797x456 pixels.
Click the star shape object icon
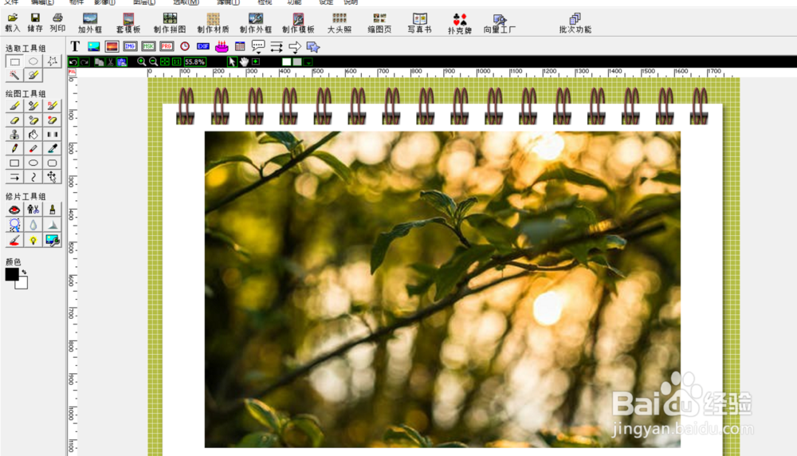[313, 47]
